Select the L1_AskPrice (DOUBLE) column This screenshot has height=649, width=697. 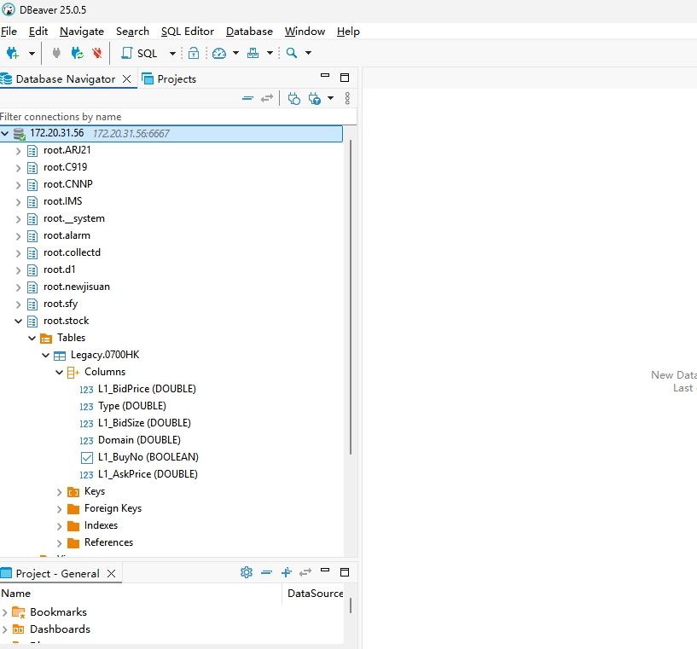[x=148, y=474]
